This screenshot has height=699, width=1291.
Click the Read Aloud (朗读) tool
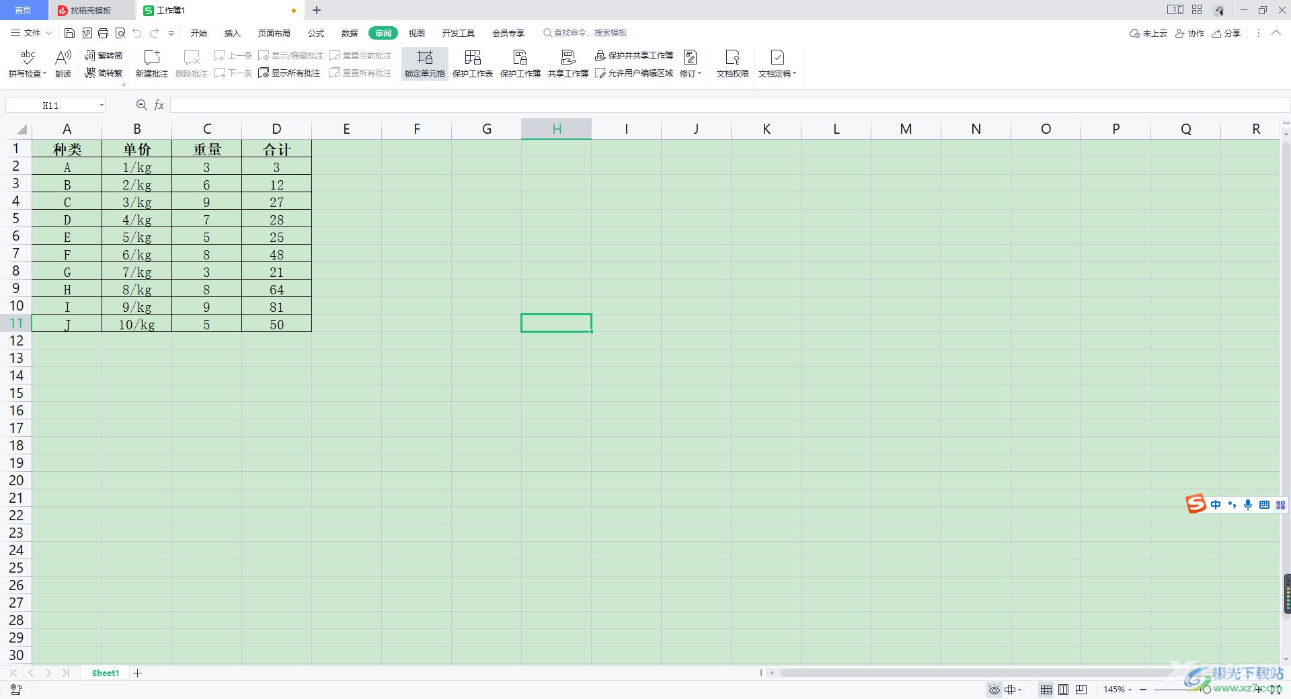(x=63, y=64)
